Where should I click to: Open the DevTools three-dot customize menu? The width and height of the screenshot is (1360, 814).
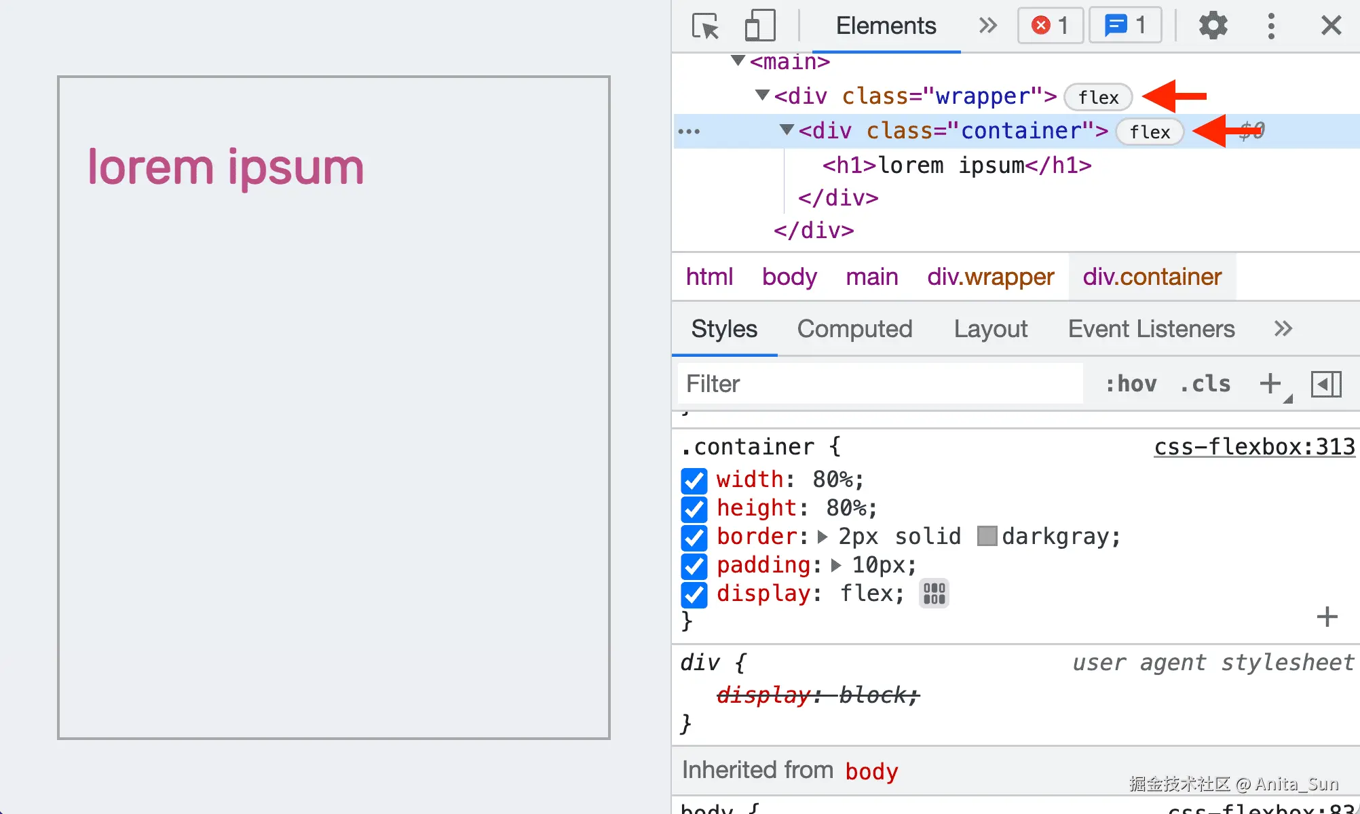(x=1271, y=26)
